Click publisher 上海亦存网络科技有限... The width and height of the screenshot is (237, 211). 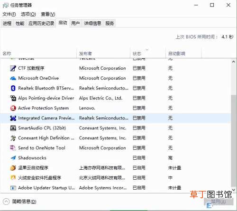click(x=102, y=168)
